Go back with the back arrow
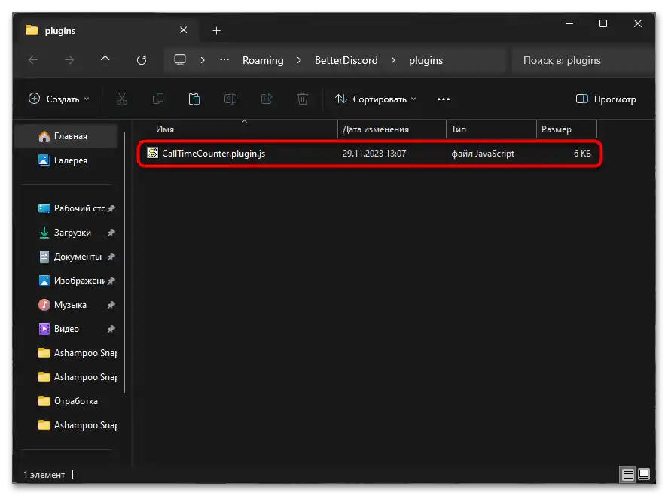 coord(33,60)
